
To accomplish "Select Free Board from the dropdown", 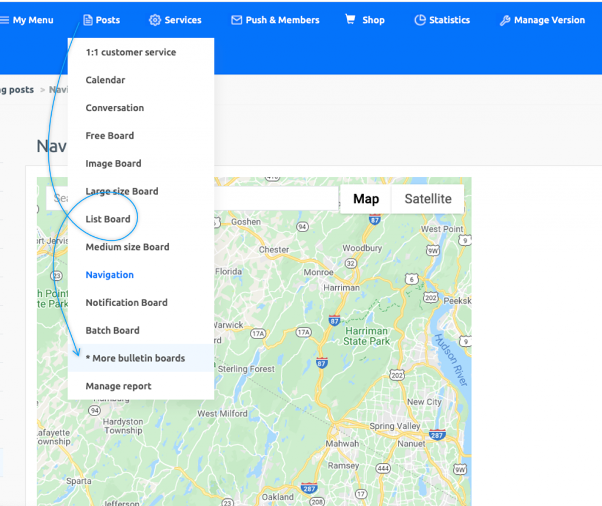I will click(109, 135).
